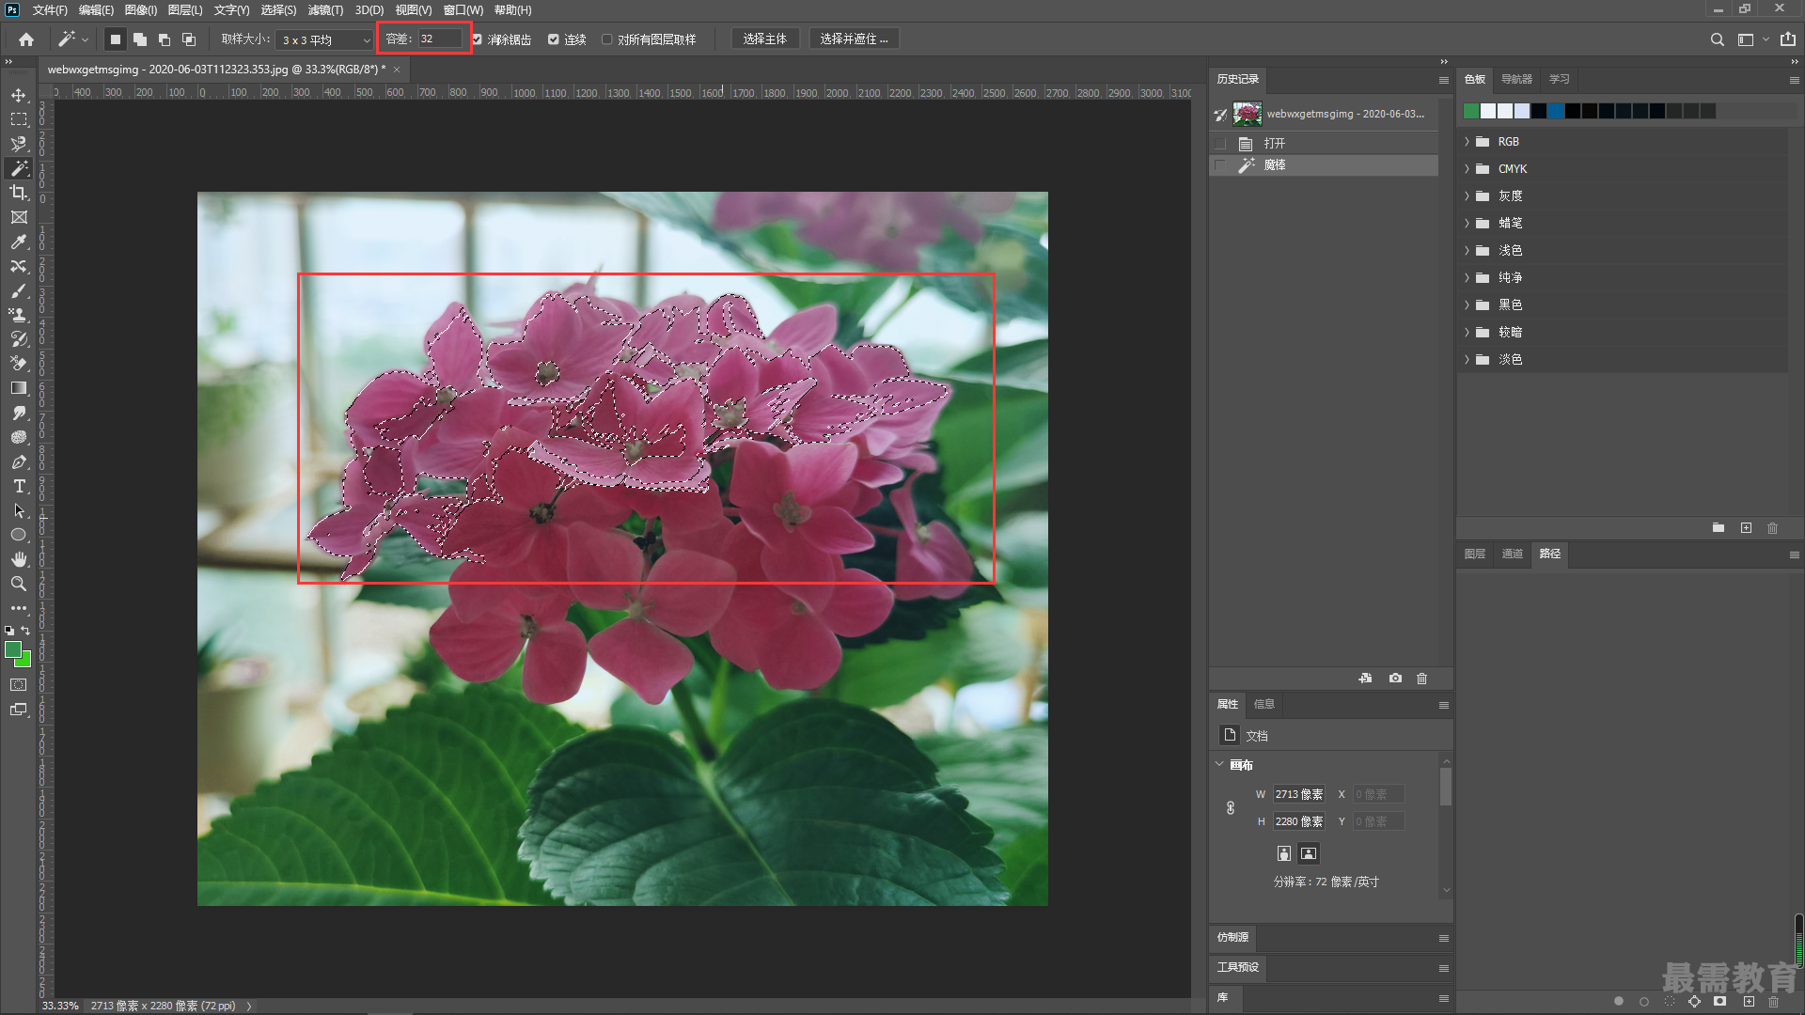Expand the RGB swatch group
1805x1015 pixels.
point(1467,142)
